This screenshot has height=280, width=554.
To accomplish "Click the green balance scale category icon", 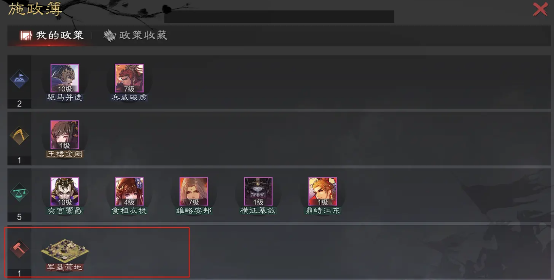I will coord(19,192).
